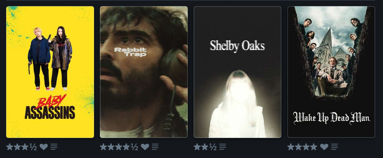The width and height of the screenshot is (383, 158).
Task: Click the half-star symbol under Shelby Oaks
Action: [213, 147]
